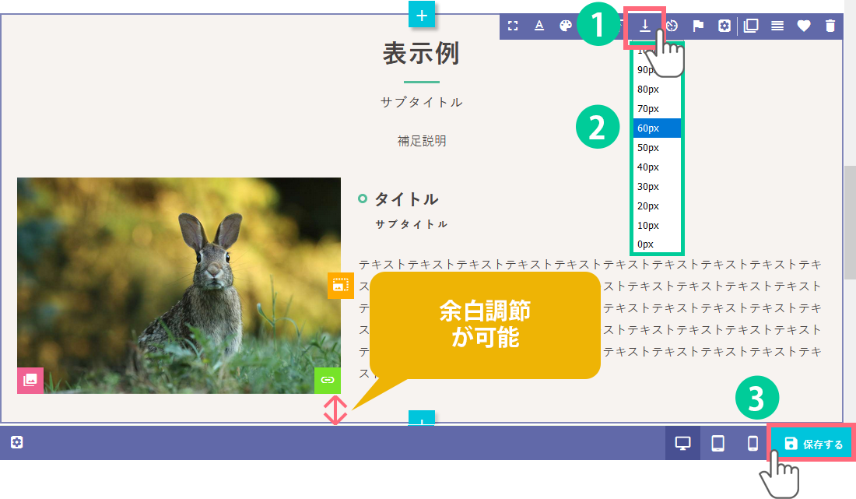
Task: Click the flag icon in block toolbar
Action: pos(698,26)
